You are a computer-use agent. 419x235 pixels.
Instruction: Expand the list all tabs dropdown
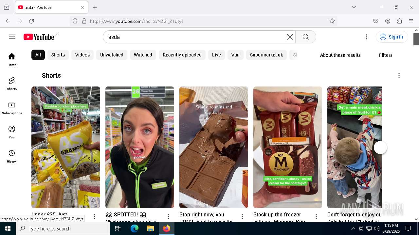(354, 7)
